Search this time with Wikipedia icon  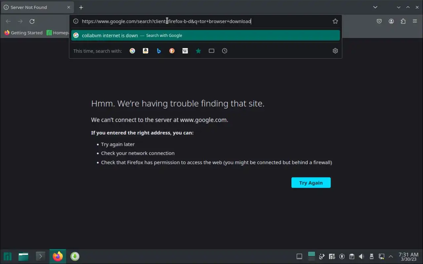185,51
